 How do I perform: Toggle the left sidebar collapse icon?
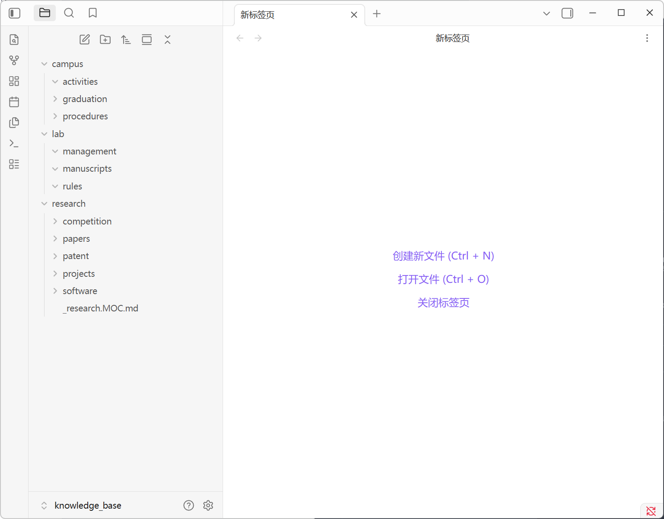14,13
